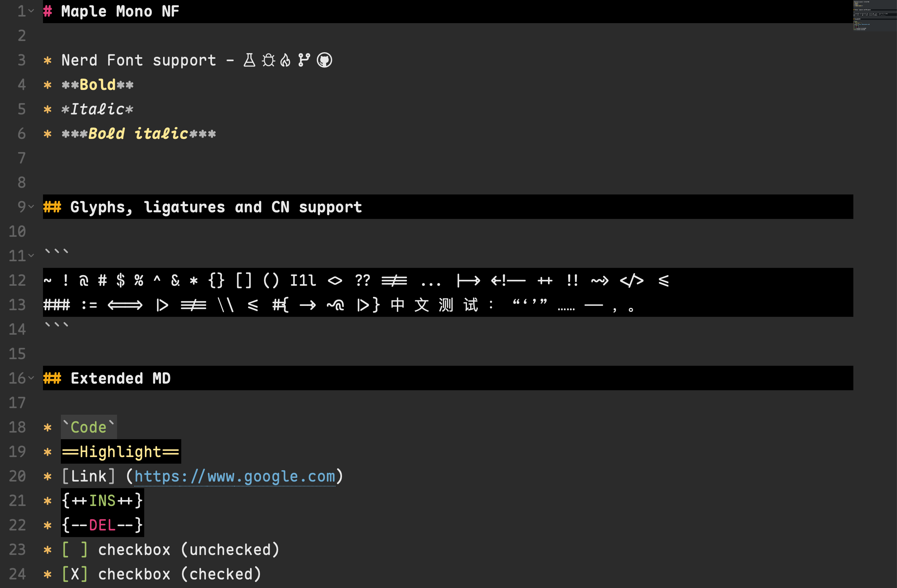Viewport: 897px width, 588px height.
Task: Click the opening code fence backticks on line 11
Action: (x=57, y=252)
